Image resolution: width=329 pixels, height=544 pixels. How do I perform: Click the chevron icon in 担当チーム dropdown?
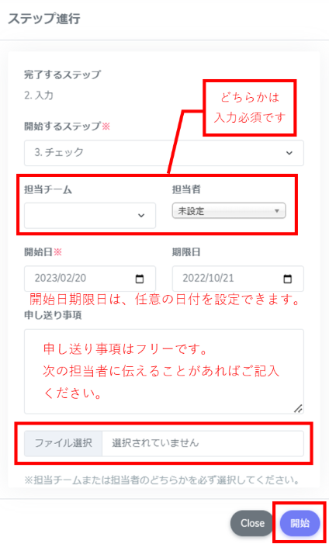coord(141,216)
